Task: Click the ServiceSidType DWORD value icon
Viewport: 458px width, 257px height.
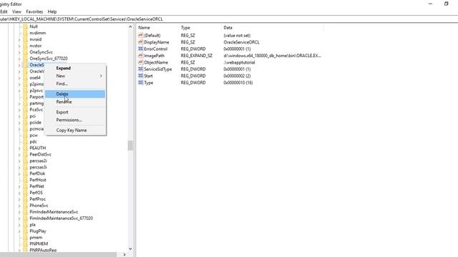Action: click(x=140, y=69)
